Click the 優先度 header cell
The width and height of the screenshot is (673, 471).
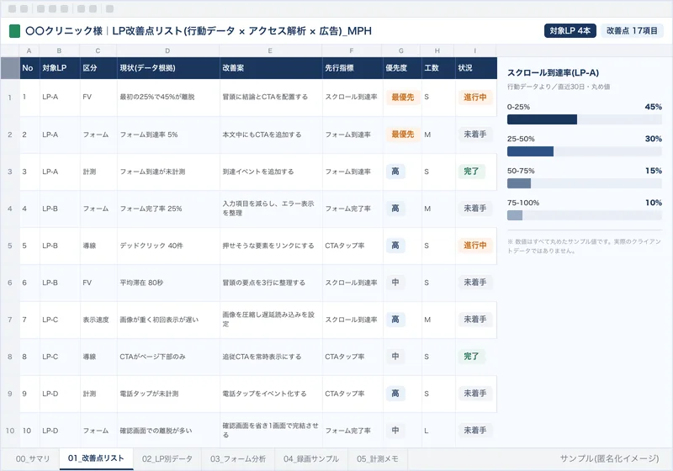(x=402, y=68)
